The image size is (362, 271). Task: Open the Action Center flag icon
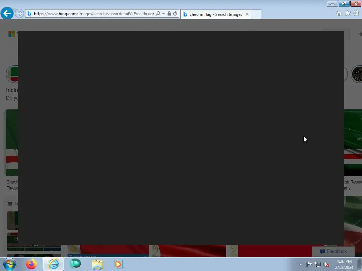point(309,264)
